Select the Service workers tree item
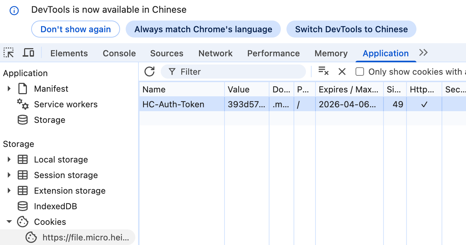Image resolution: width=466 pixels, height=245 pixels. click(66, 104)
